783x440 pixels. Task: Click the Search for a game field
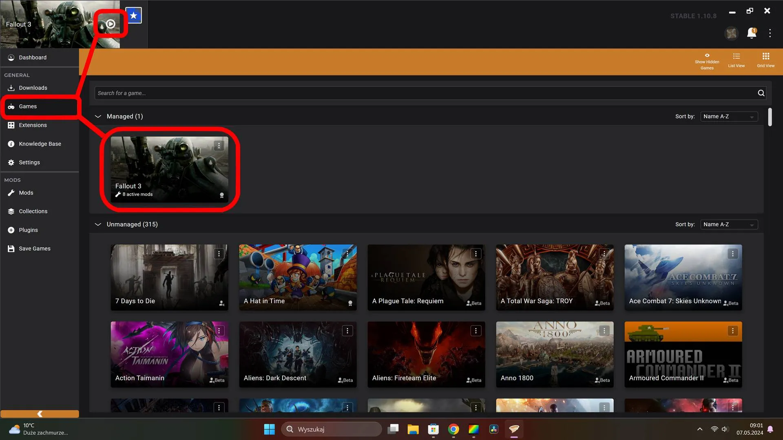point(424,93)
